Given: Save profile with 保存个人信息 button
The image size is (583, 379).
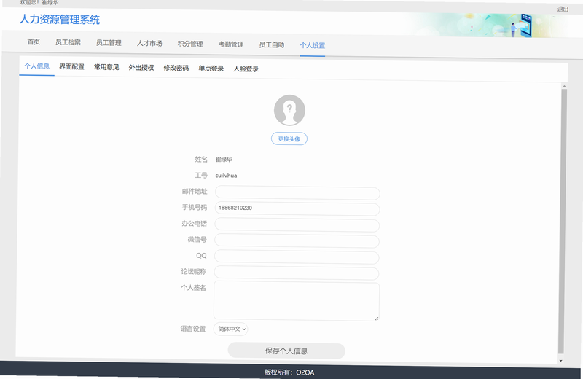Looking at the screenshot, I should pyautogui.click(x=286, y=351).
